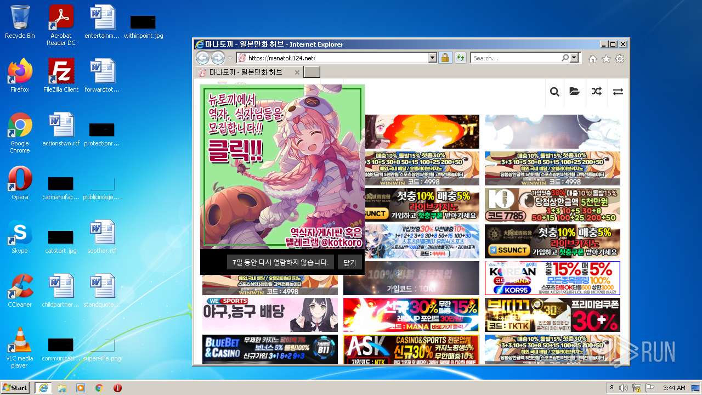Click the ASK Casino & Sports banner
The height and width of the screenshot is (395, 702).
click(x=411, y=349)
